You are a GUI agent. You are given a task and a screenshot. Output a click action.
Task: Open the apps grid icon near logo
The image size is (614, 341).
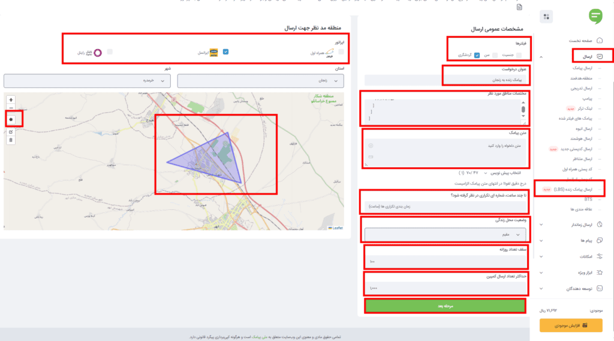[546, 17]
